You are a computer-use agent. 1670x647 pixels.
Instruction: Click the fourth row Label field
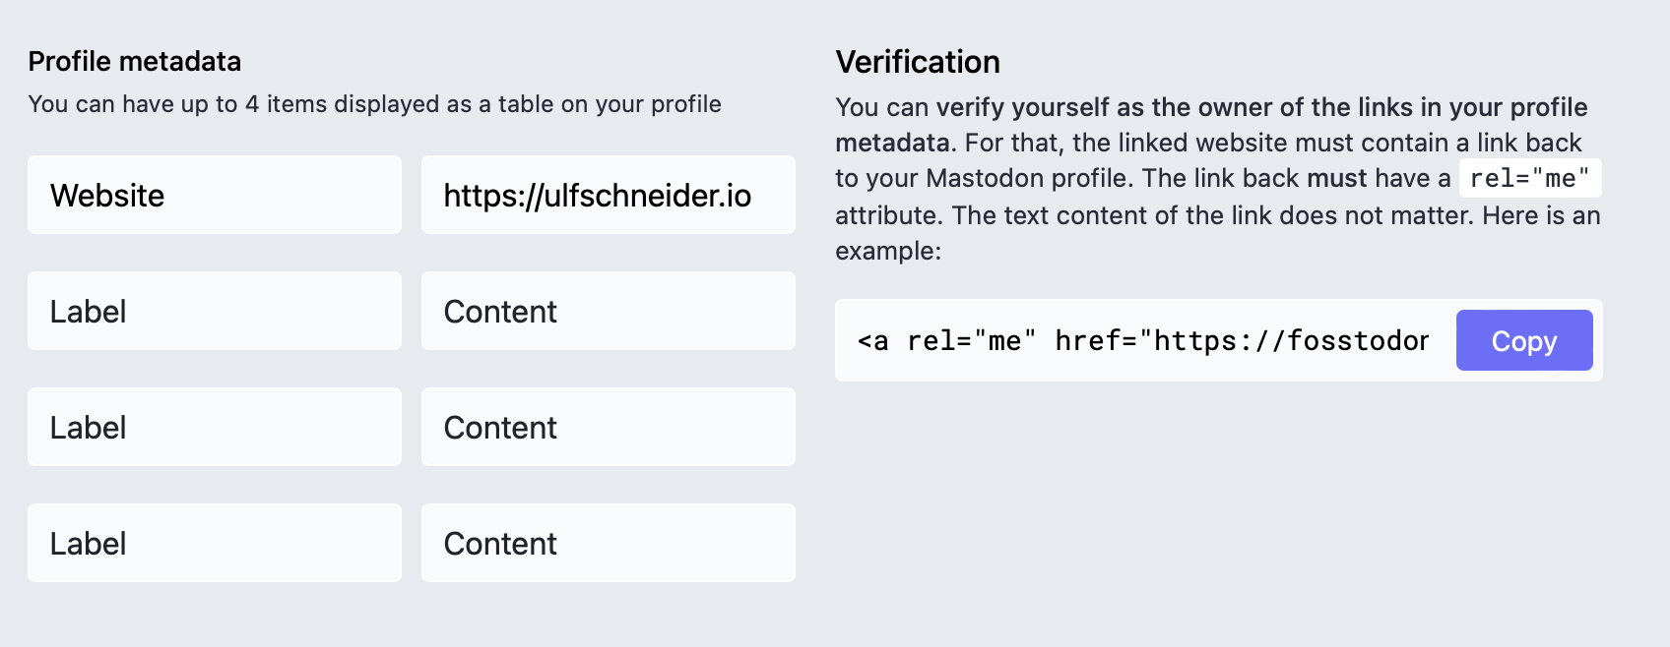(x=214, y=543)
